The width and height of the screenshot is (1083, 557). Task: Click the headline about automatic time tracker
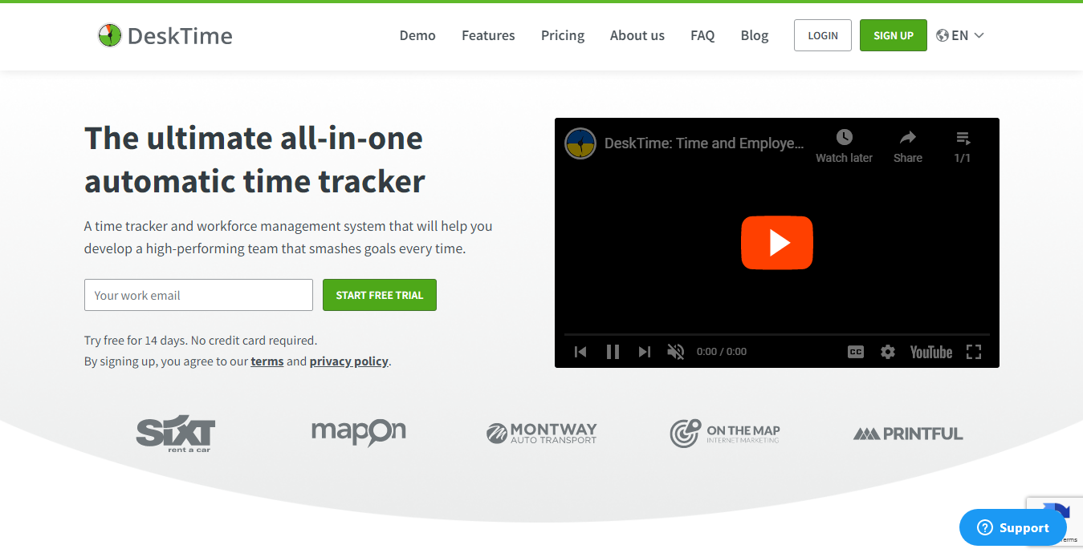(x=254, y=159)
